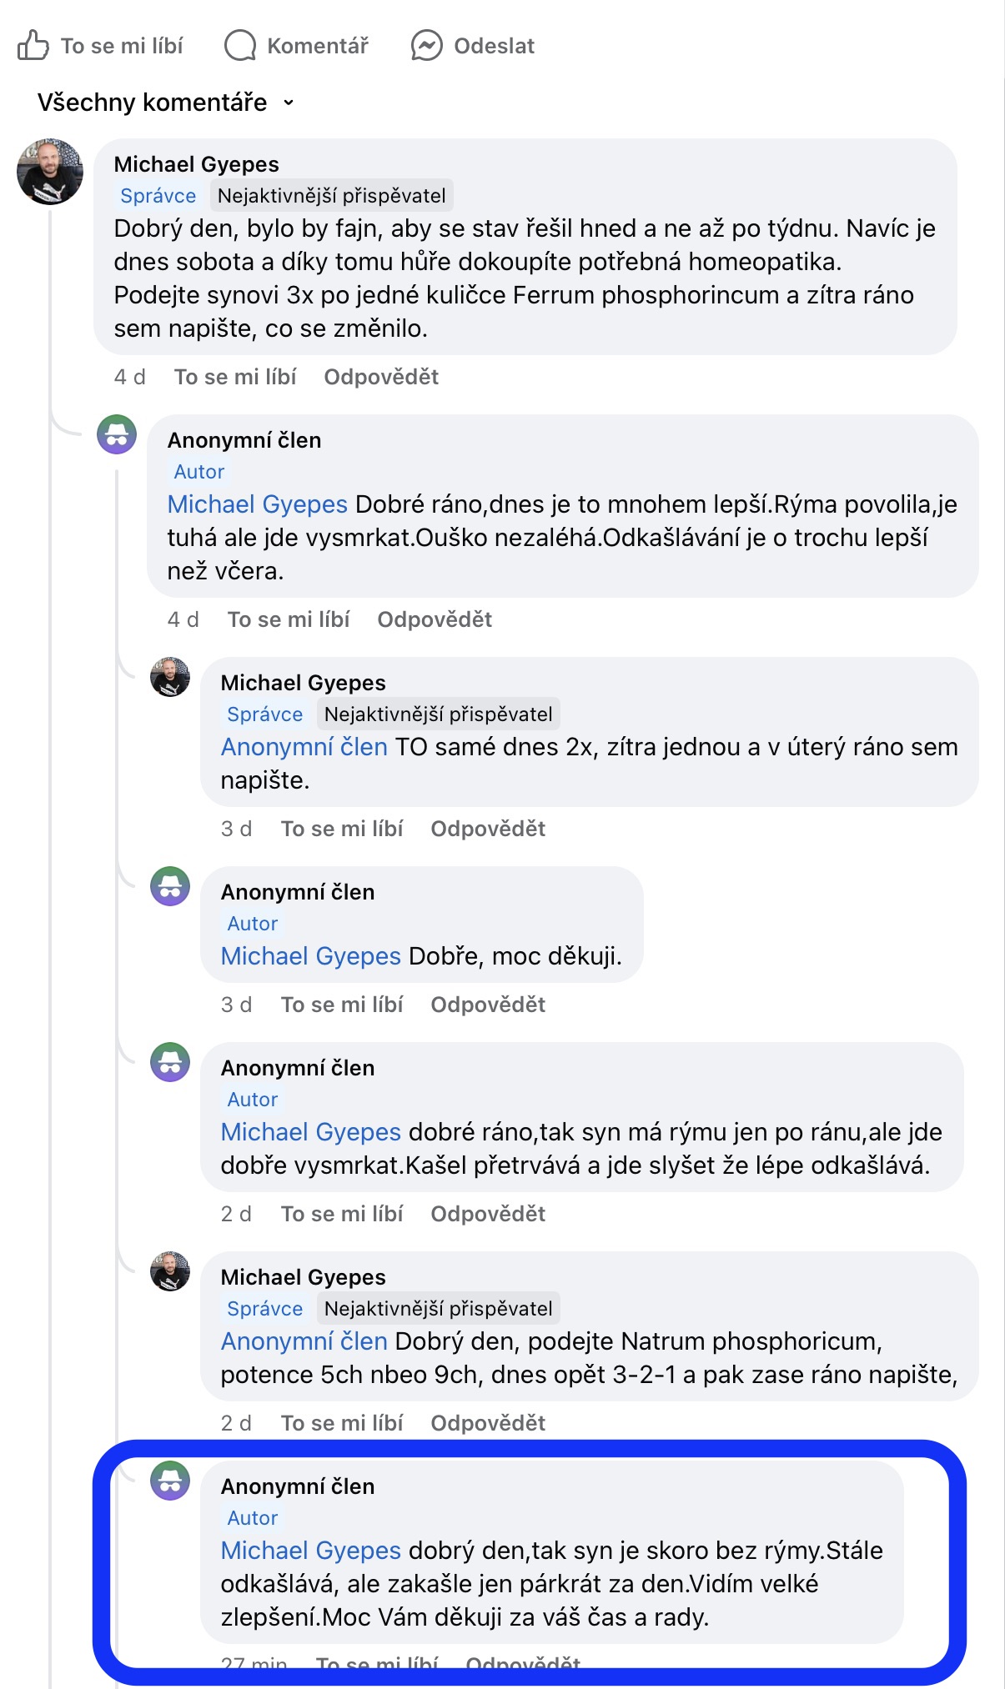Open Michael Gyepes mention in "Dobré ráno,dnes" reply
1005x1689 pixels.
257,504
